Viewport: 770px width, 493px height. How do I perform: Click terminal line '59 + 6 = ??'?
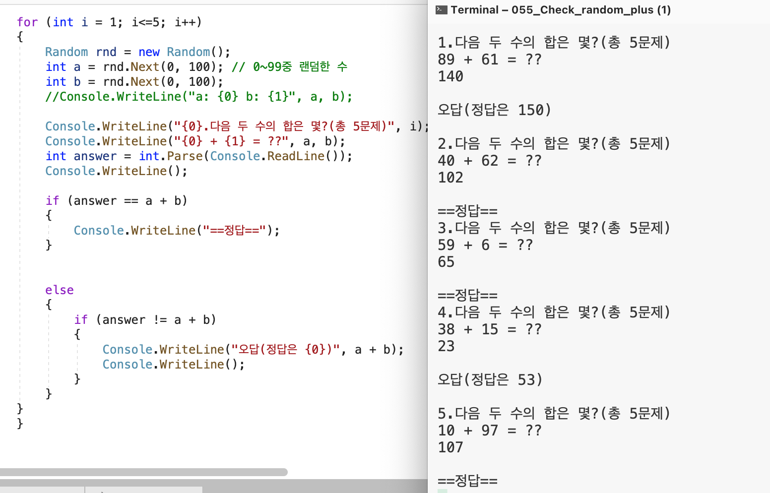pos(485,245)
